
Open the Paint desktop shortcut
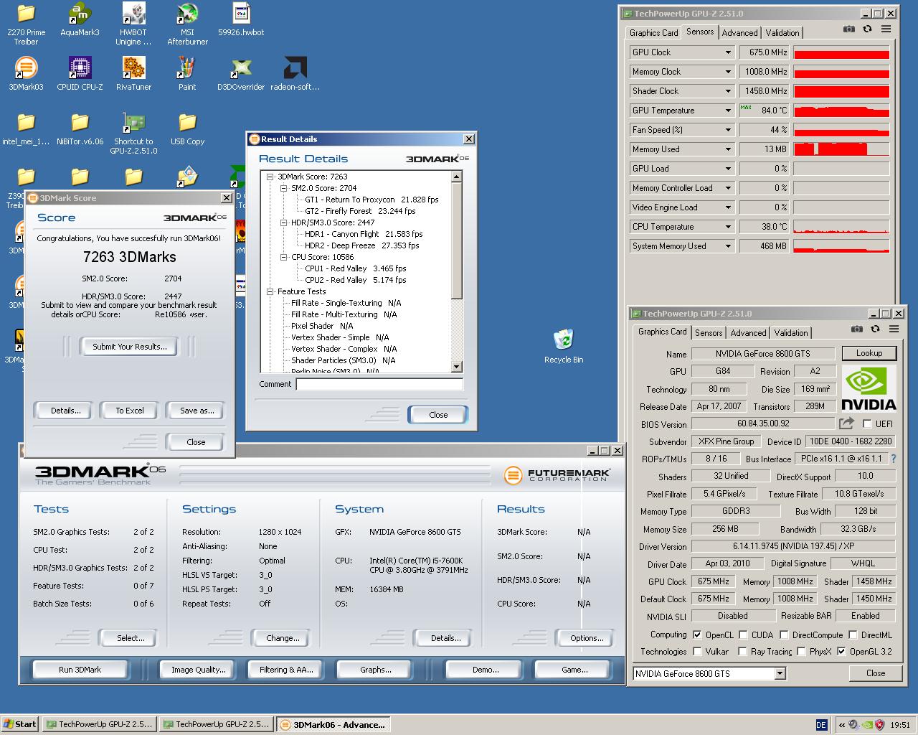coord(187,73)
